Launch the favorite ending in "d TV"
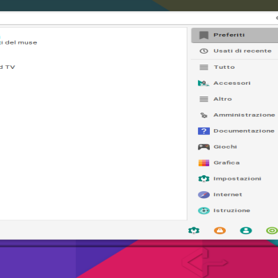278x278 pixels. 8,67
